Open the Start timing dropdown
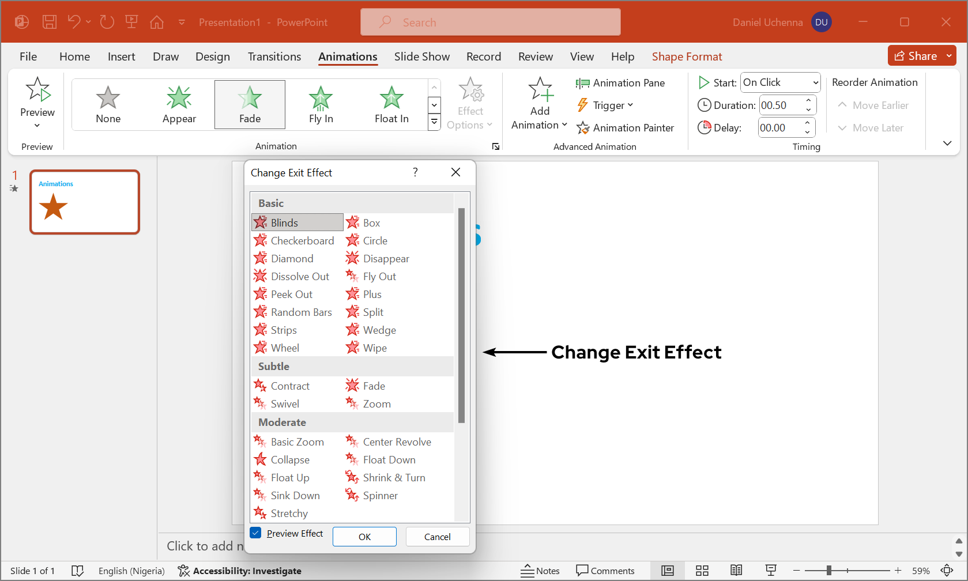Screen dimensions: 968x581 pos(781,82)
